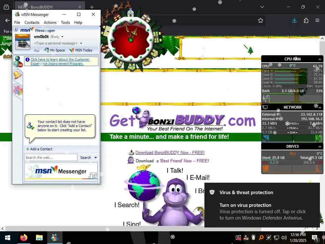Open the volume speaker tray icon
The image size is (325, 244).
[x=284, y=238]
